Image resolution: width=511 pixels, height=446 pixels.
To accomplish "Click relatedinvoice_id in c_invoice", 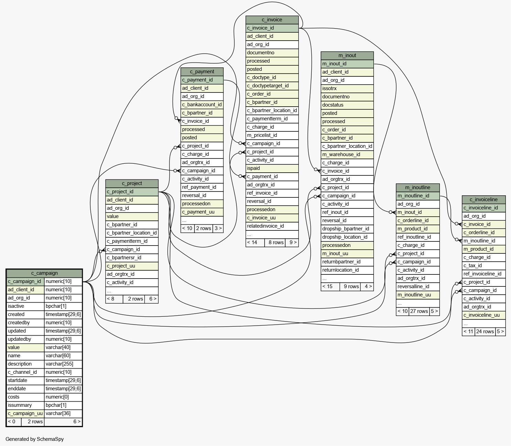I will [x=272, y=226].
